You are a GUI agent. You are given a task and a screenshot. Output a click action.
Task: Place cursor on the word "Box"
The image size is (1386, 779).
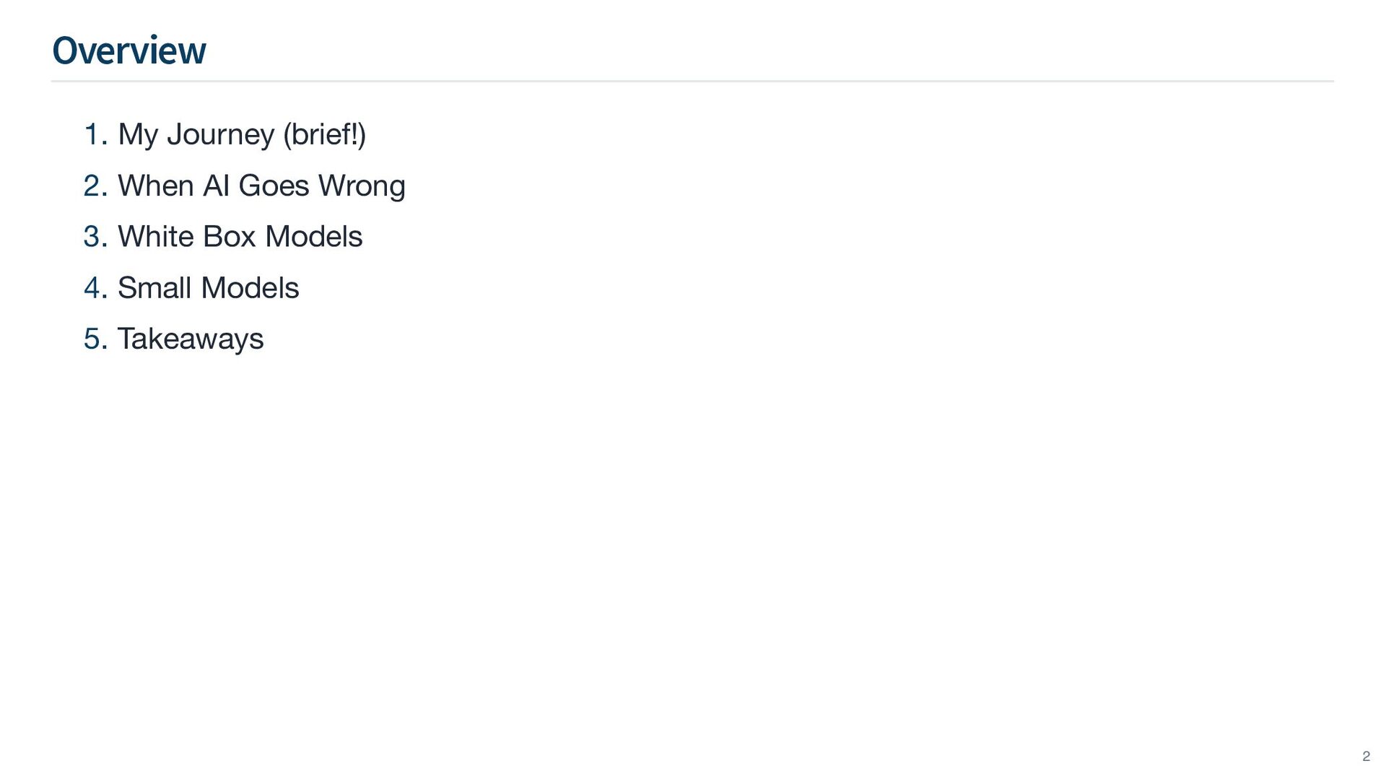click(229, 237)
